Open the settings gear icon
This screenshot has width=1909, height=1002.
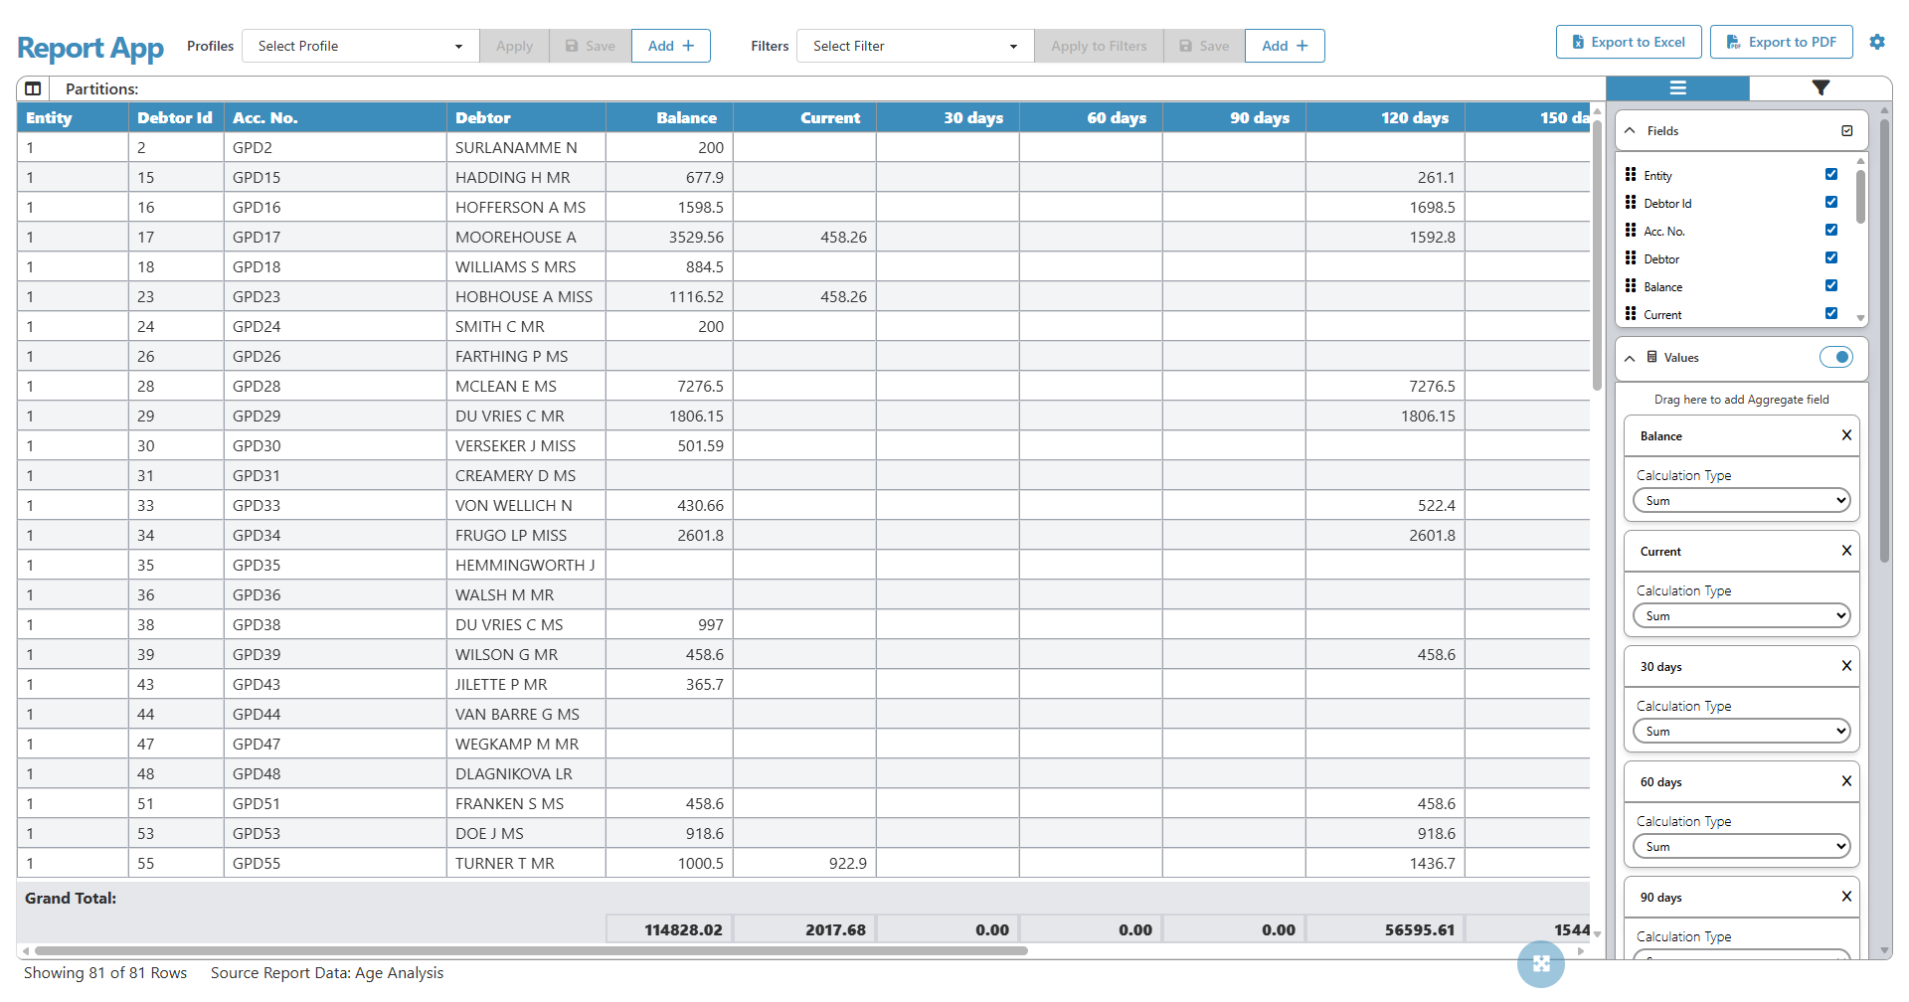pos(1876,42)
